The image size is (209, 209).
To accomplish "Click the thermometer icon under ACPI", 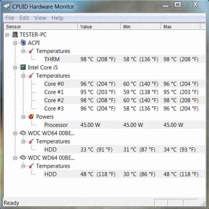I will tap(31, 51).
